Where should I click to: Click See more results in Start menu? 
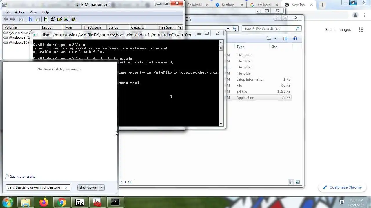pos(22,177)
